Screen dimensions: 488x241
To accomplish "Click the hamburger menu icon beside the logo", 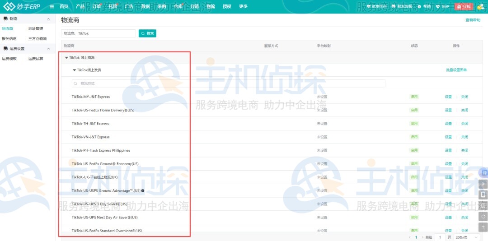I will pos(52,6).
